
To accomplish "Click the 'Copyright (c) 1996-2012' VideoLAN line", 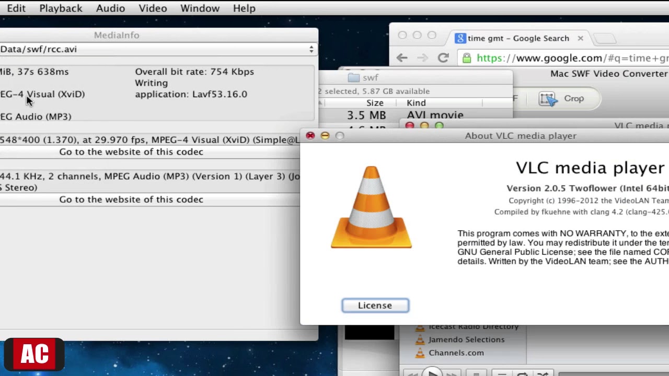I will (589, 201).
